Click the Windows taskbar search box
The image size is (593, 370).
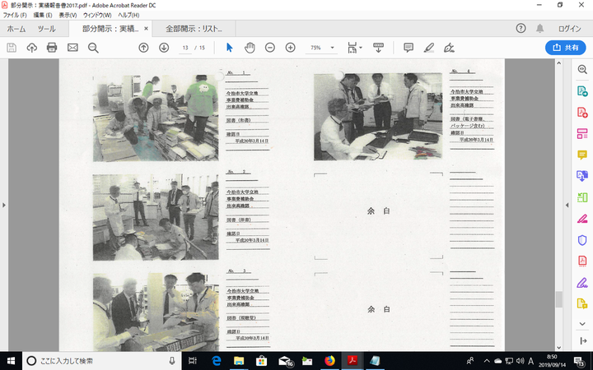(x=99, y=361)
